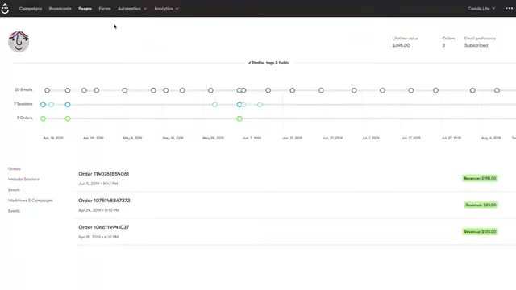Select the lone session marker near May 28
Viewport: 516px width, 290px height.
pyautogui.click(x=215, y=105)
